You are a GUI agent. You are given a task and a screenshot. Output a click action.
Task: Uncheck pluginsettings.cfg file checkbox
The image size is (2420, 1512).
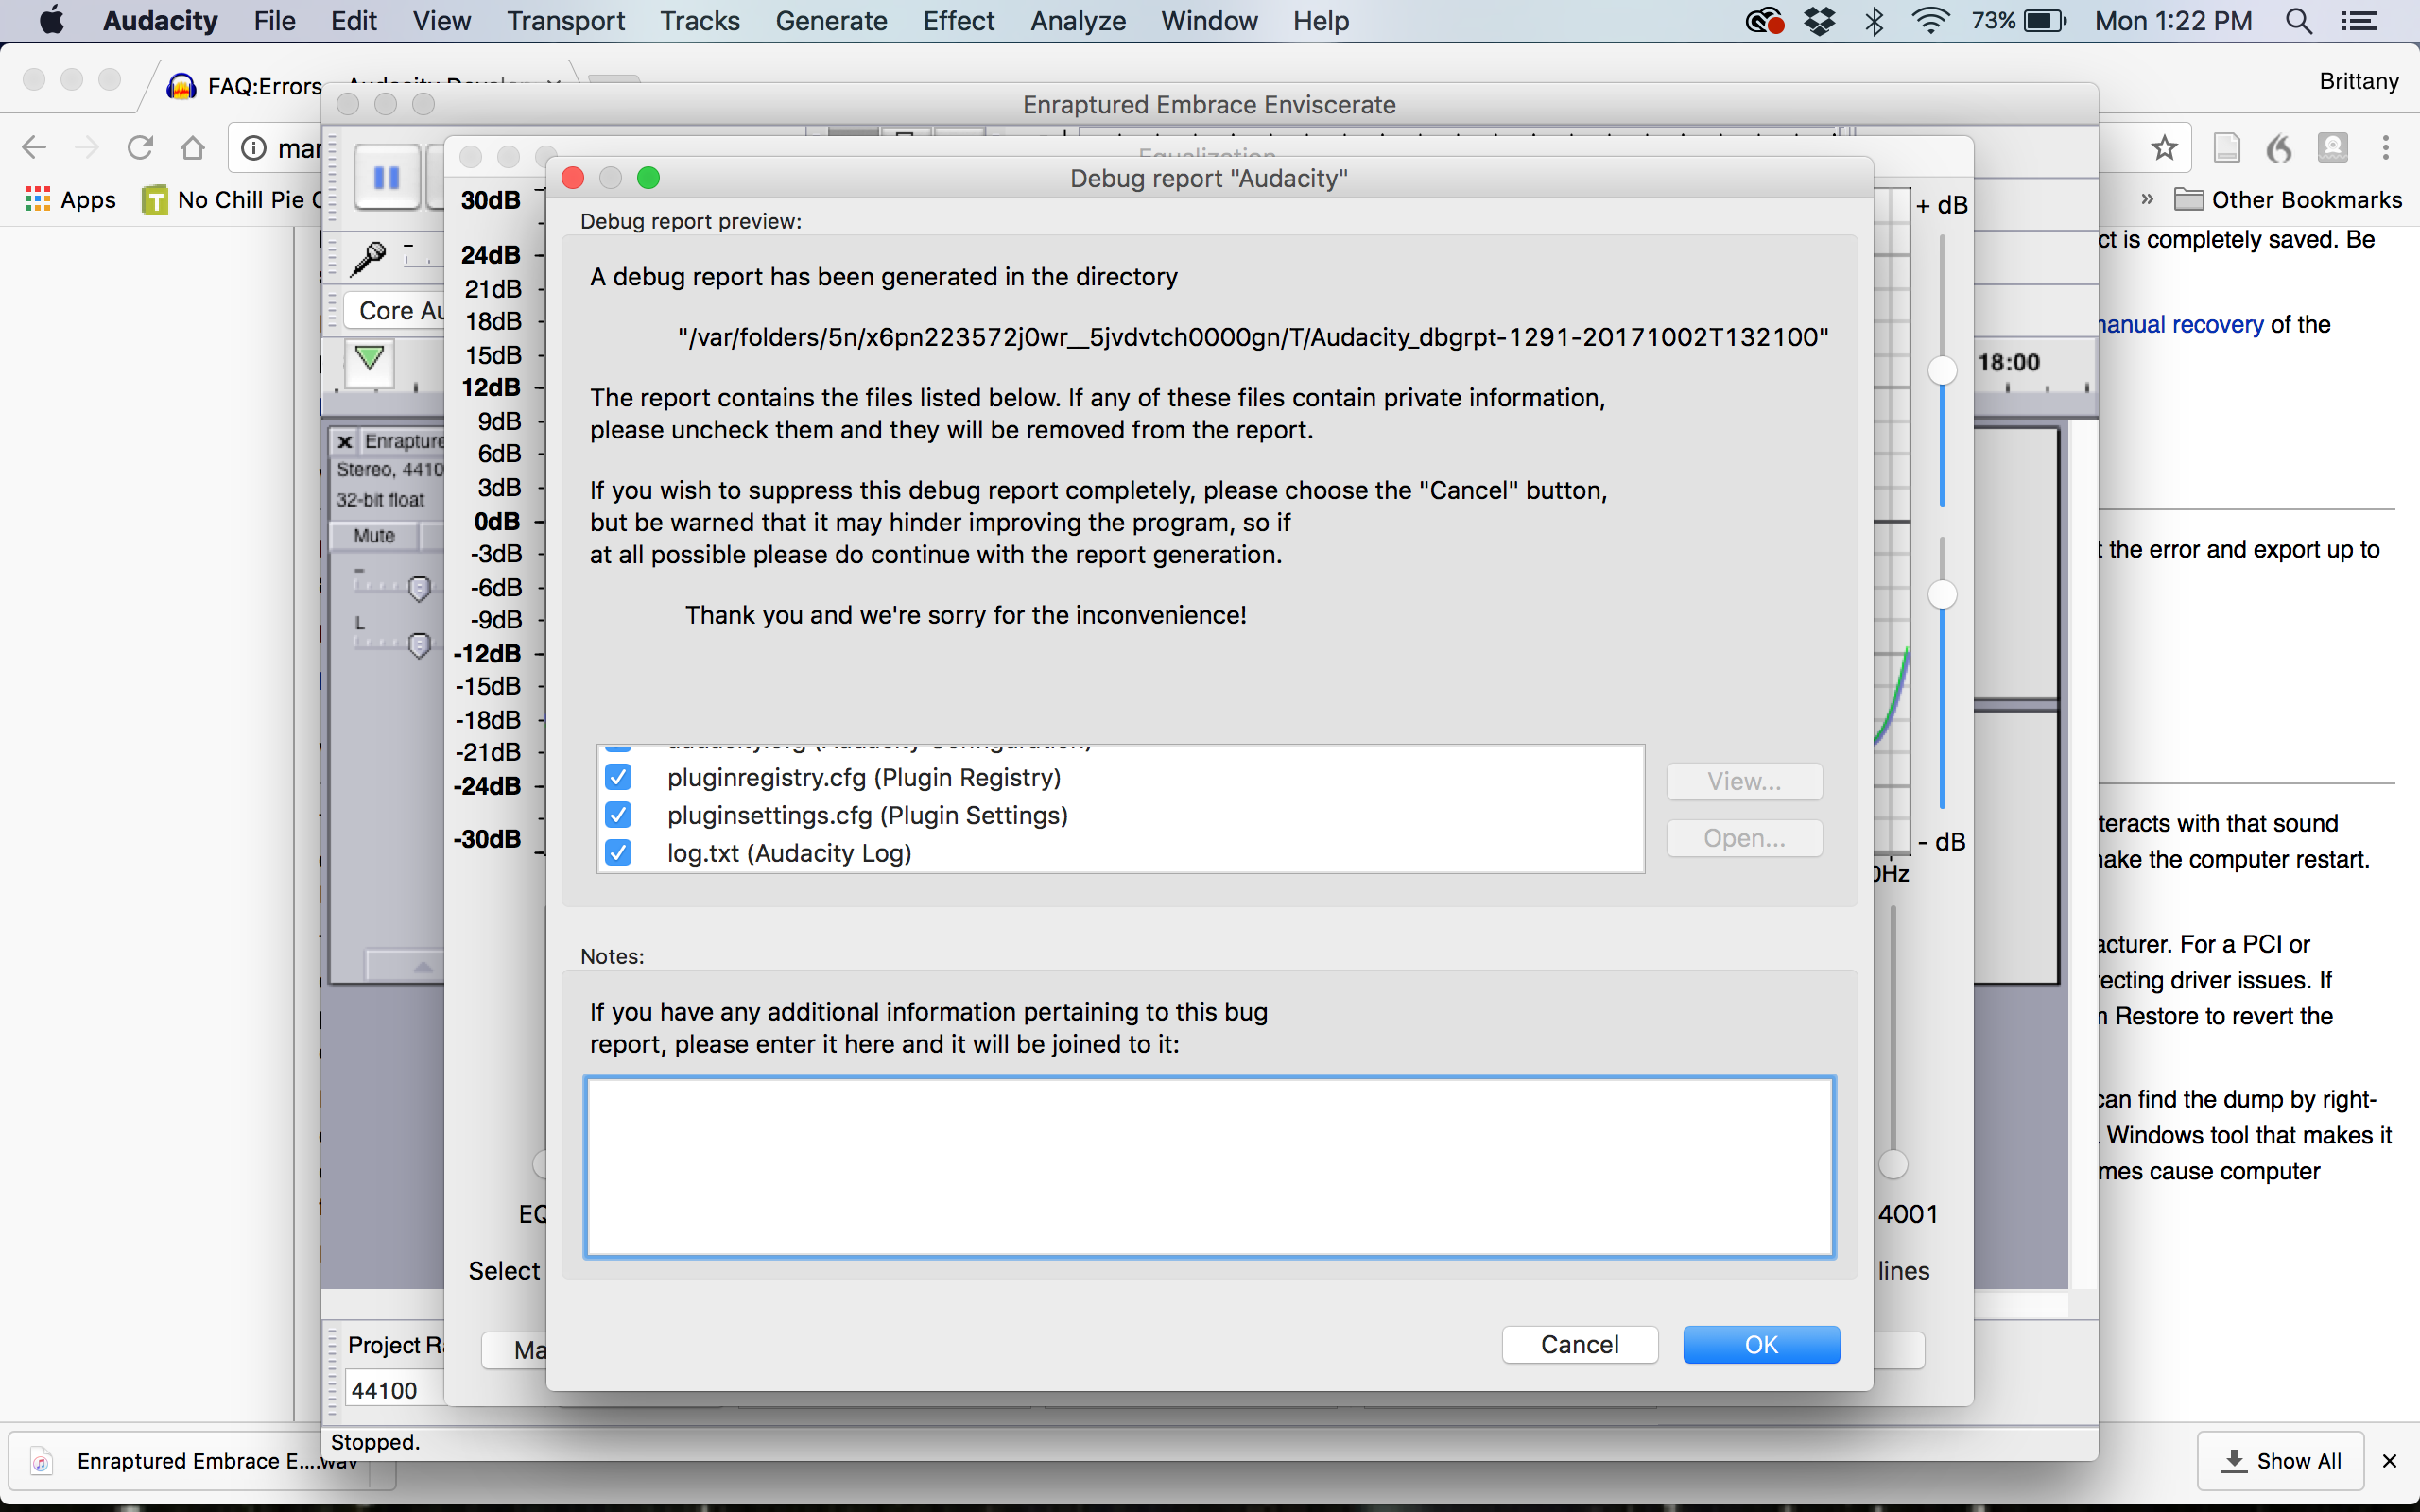(619, 815)
